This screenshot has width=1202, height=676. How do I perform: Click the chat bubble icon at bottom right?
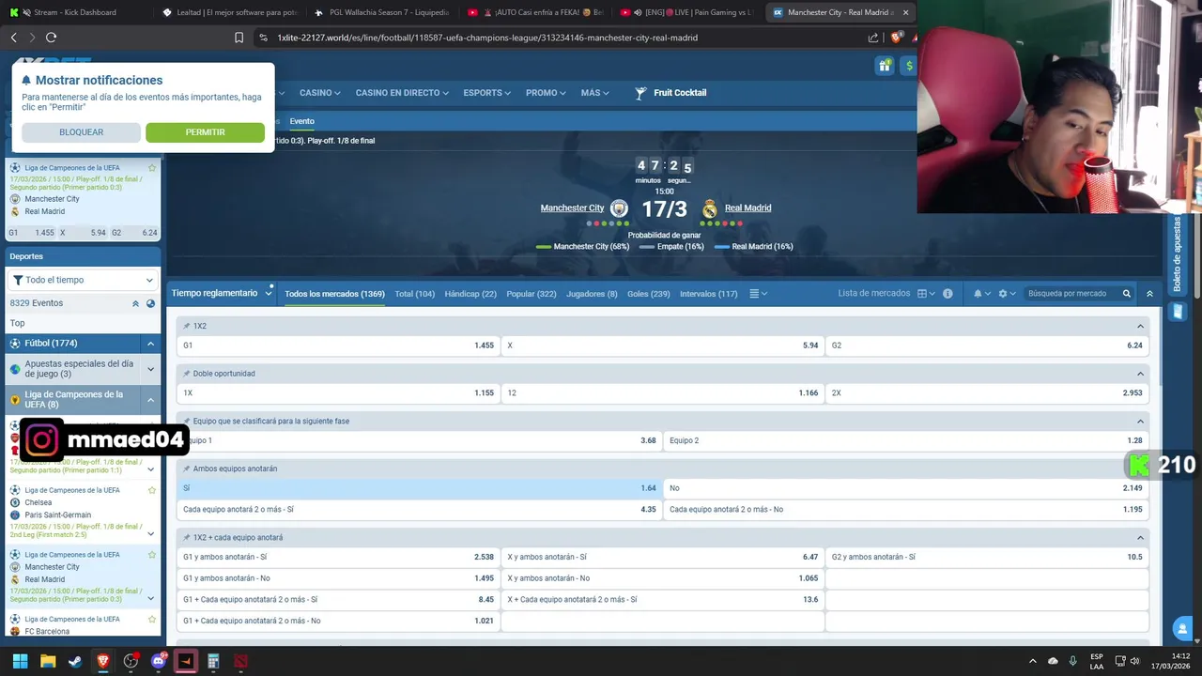click(1182, 627)
